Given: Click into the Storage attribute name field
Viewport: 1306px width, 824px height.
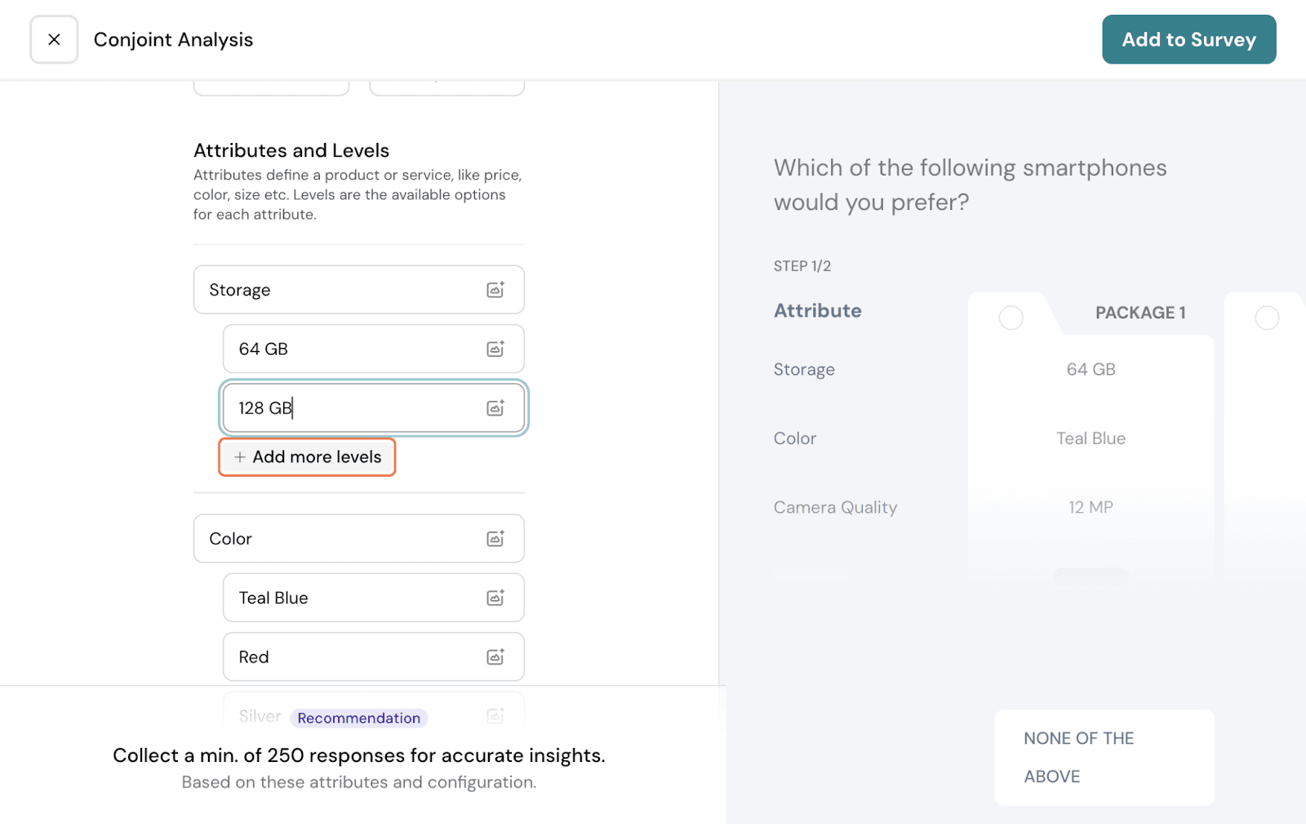Looking at the screenshot, I should [x=335, y=290].
